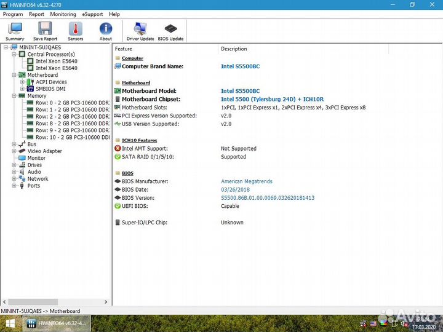Viewport: 443px width, 332px height.
Task: Select the second Intel Xeon E5640 processor
Action: (56, 68)
